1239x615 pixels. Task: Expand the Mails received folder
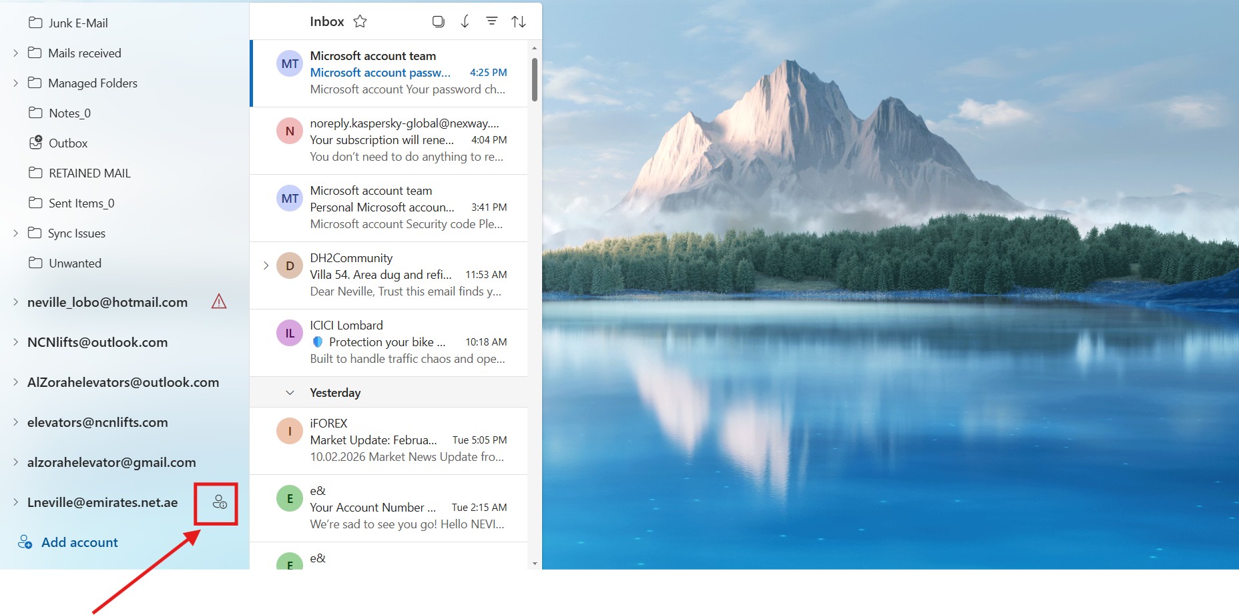(x=15, y=53)
